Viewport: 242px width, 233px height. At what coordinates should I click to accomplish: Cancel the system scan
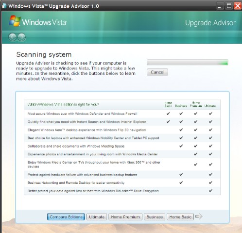[157, 72]
